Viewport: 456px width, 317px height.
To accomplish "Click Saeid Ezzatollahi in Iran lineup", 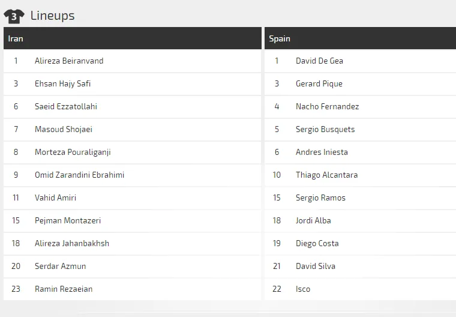I will pos(66,106).
